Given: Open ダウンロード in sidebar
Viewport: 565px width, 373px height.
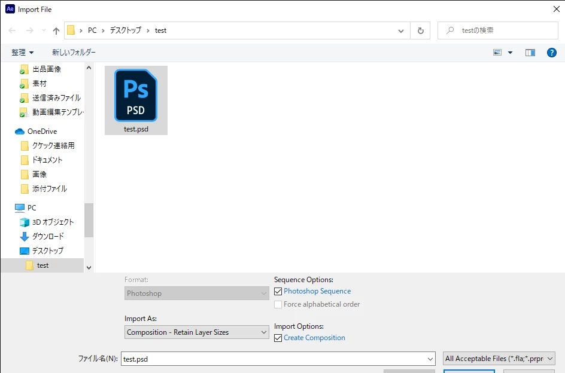Looking at the screenshot, I should (x=48, y=237).
